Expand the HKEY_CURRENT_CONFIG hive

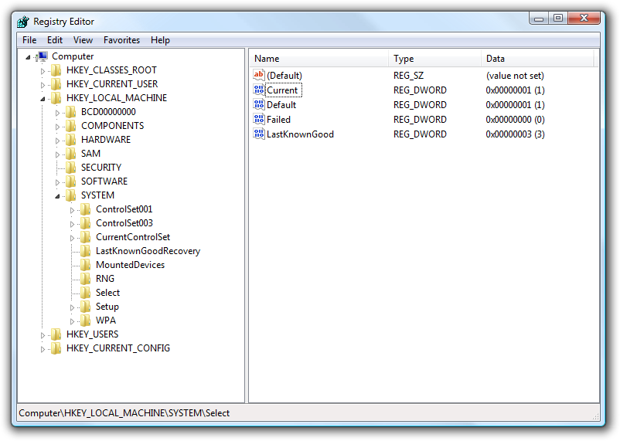pyautogui.click(x=43, y=349)
